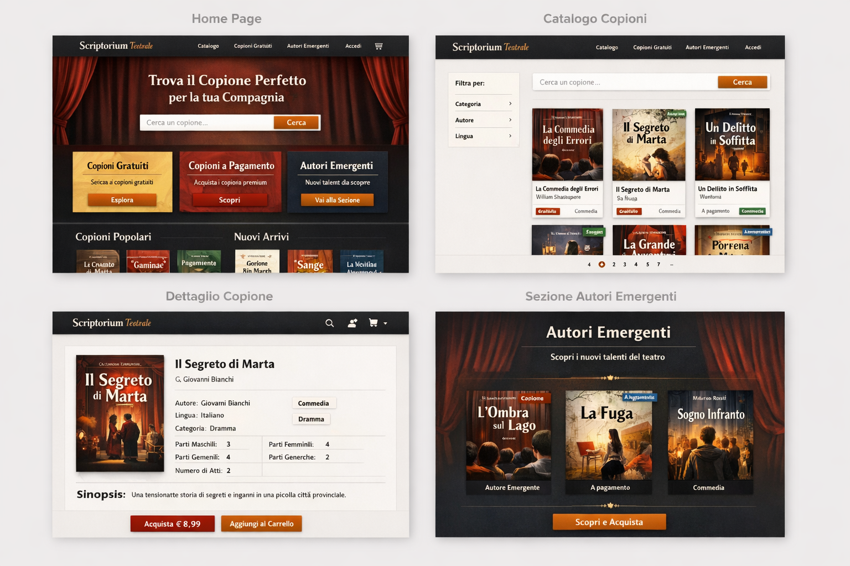Expand the Categoria filter
Image resolution: width=850 pixels, height=566 pixels.
pos(483,104)
